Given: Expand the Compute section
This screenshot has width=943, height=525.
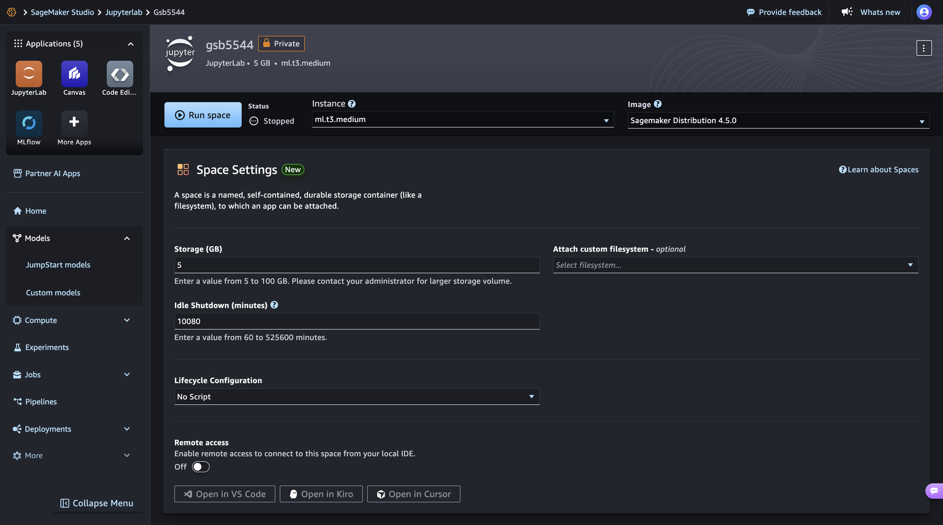Looking at the screenshot, I should tap(127, 320).
